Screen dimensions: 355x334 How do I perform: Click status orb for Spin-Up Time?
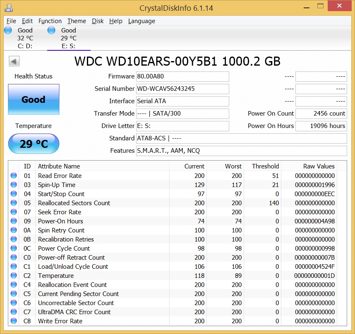pos(14,185)
